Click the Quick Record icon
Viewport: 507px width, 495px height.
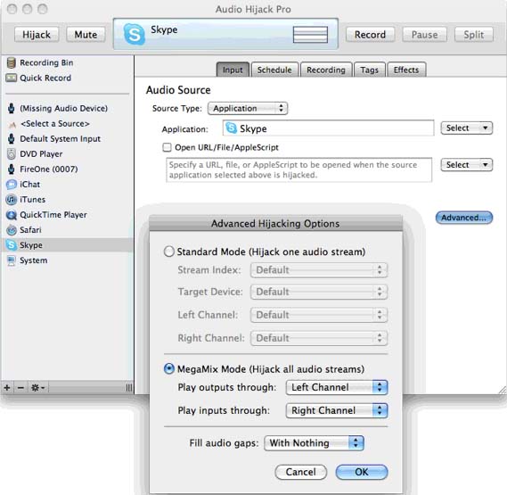point(11,78)
